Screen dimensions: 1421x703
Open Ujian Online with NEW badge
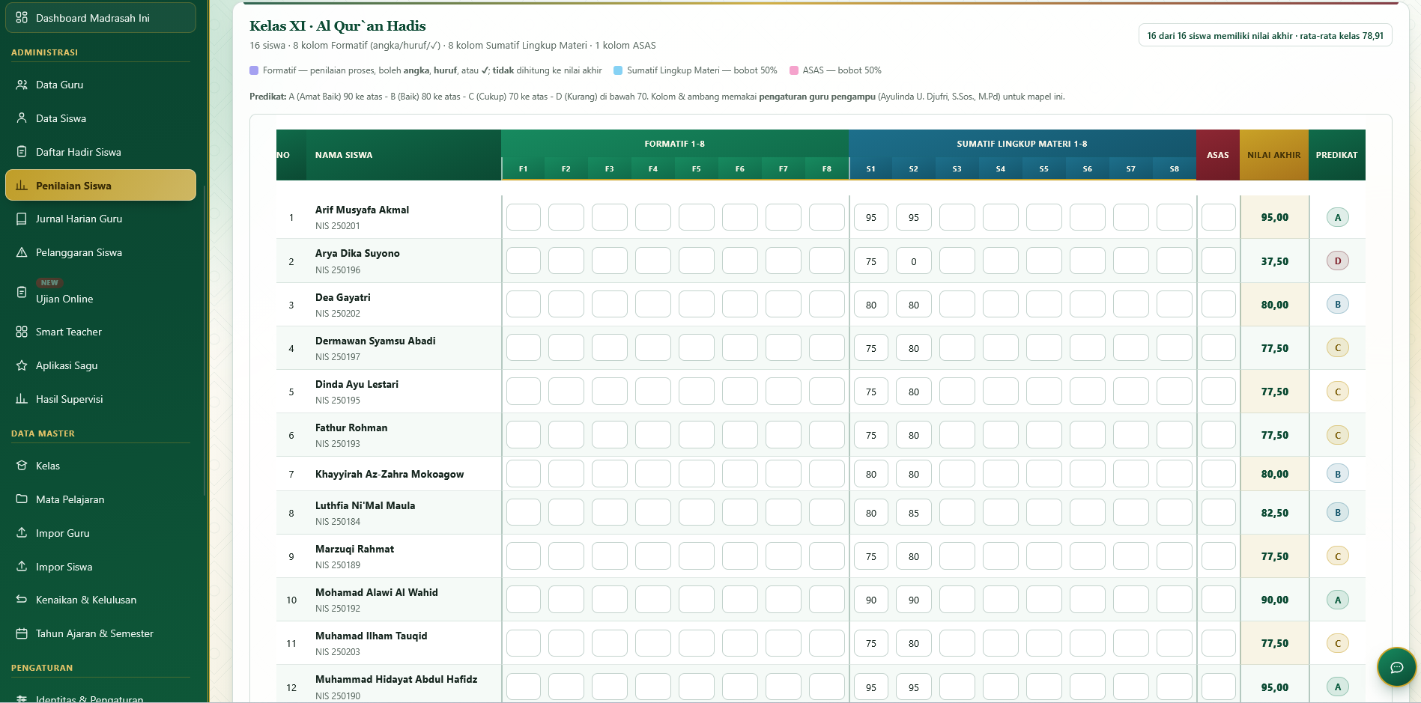(x=100, y=292)
